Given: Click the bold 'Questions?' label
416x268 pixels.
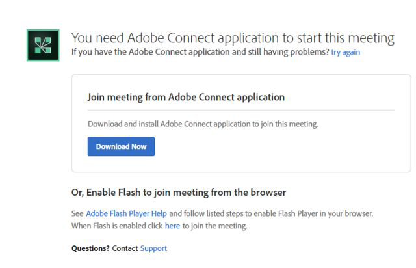Looking at the screenshot, I should click(x=90, y=248).
